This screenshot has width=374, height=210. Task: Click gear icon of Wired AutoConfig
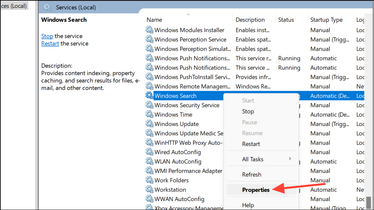(x=149, y=152)
